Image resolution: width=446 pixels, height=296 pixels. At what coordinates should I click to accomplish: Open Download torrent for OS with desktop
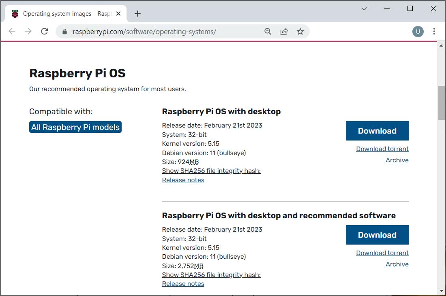[382, 149]
